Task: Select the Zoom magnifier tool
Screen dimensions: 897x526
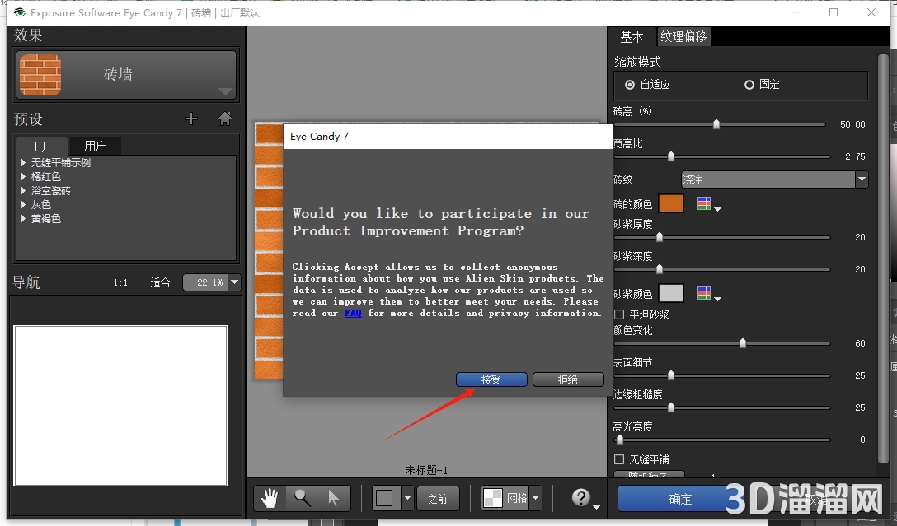Action: [x=302, y=497]
